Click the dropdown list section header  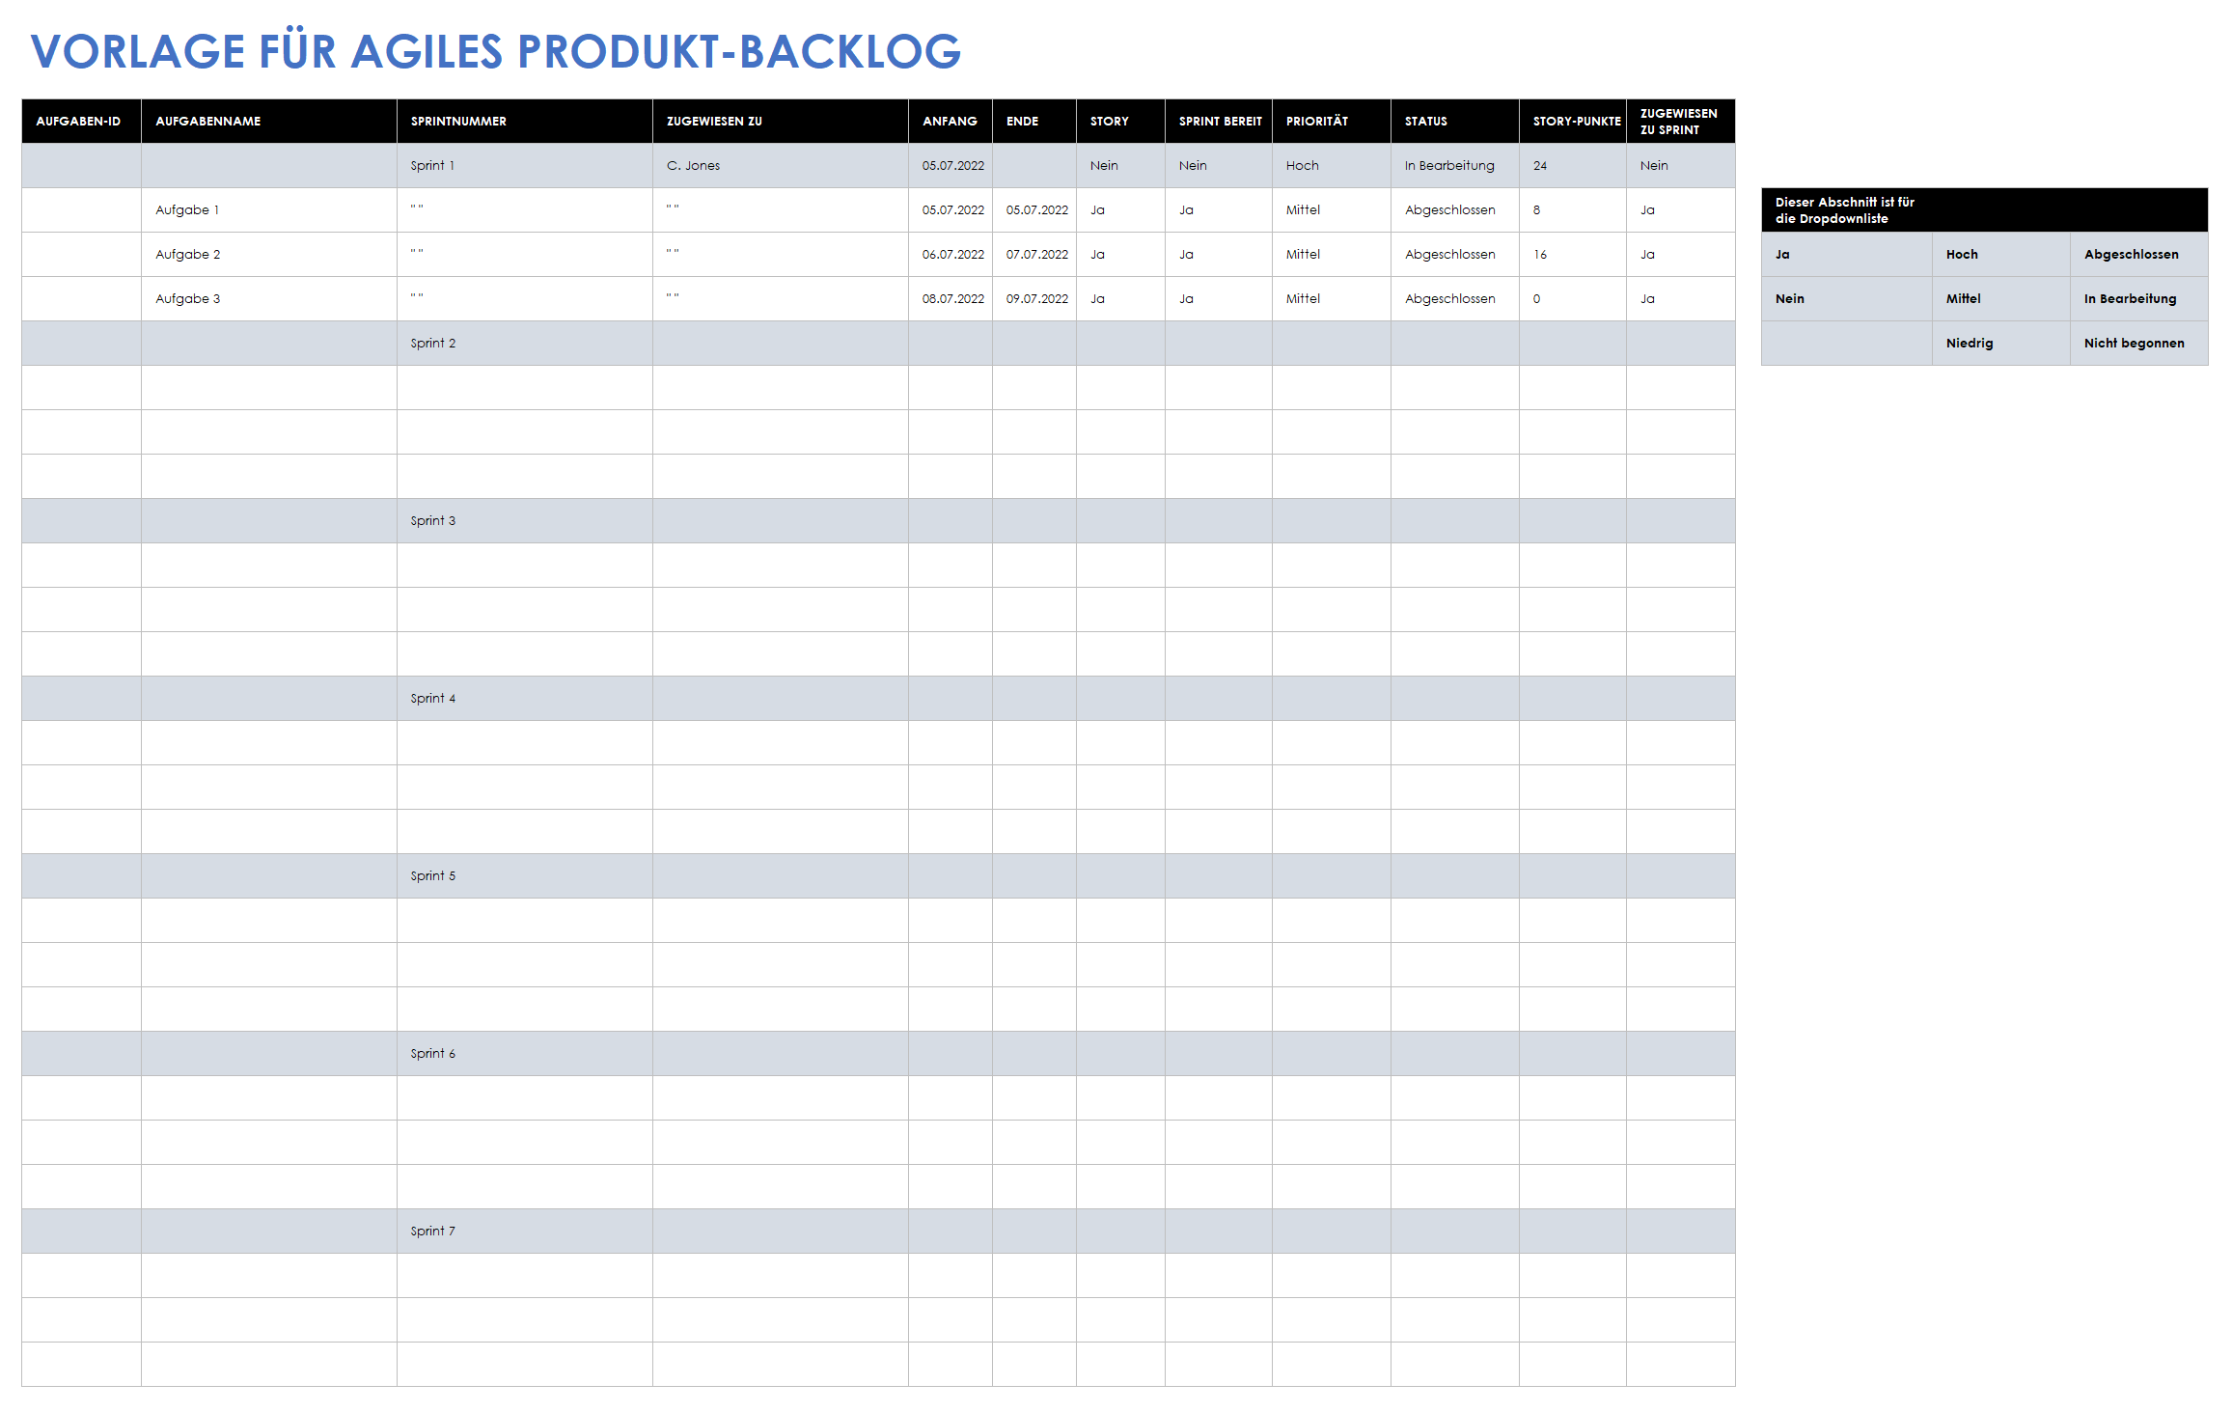(1984, 209)
